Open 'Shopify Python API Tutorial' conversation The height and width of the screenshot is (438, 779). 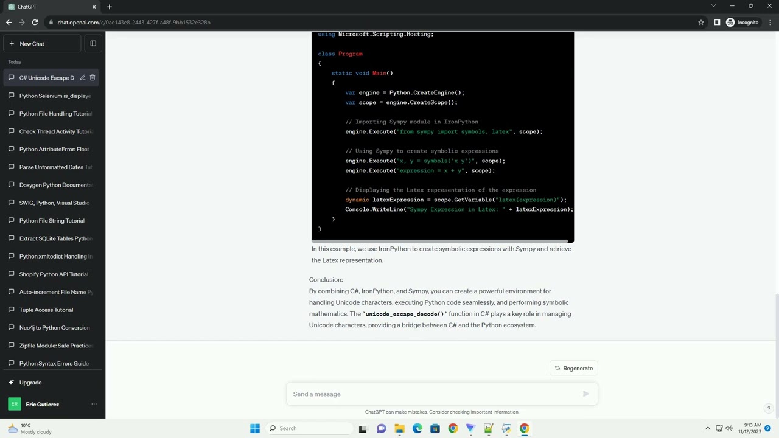pyautogui.click(x=52, y=274)
